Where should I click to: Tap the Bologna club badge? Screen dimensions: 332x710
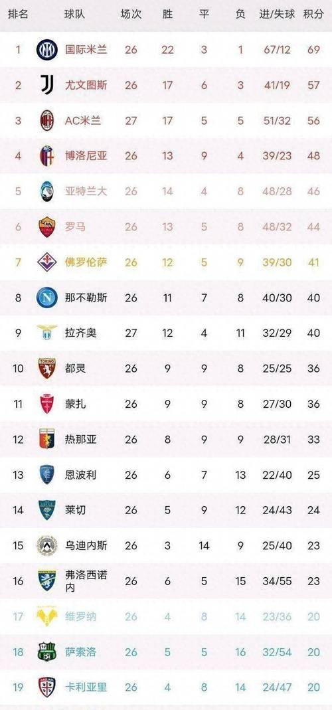click(47, 156)
